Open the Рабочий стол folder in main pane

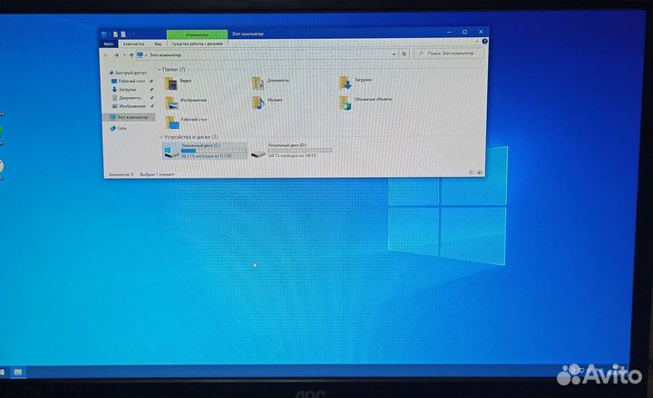click(171, 121)
